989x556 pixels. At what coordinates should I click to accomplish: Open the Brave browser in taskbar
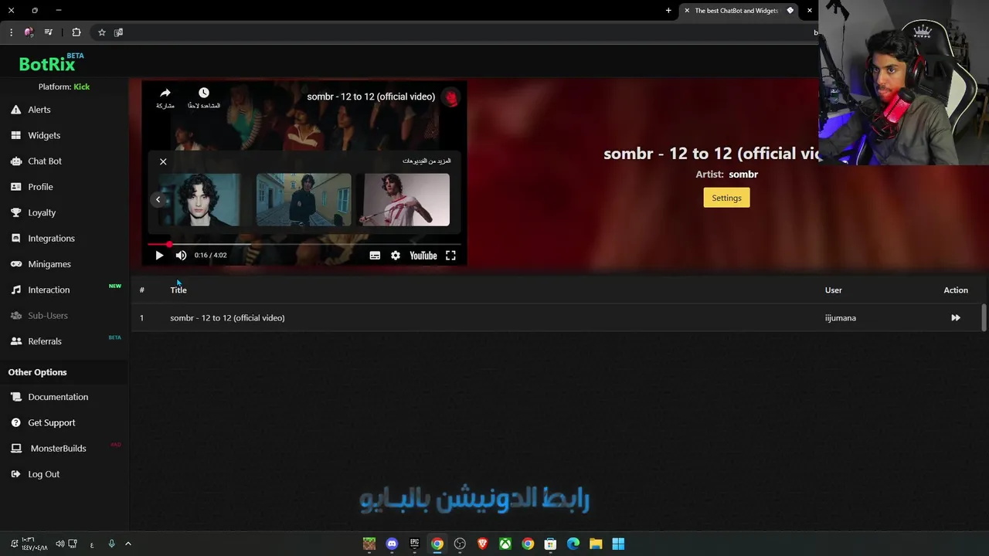(x=482, y=544)
